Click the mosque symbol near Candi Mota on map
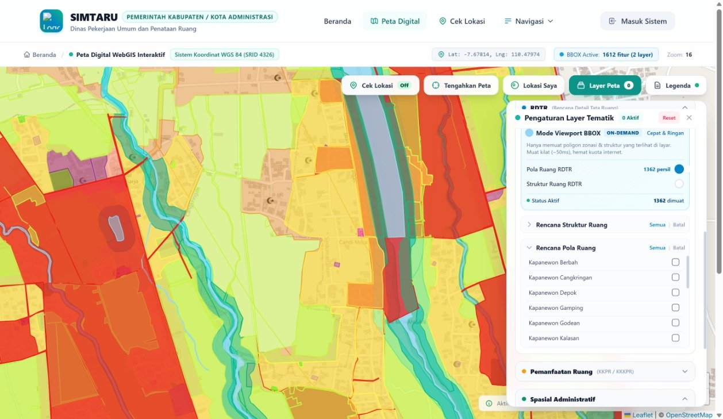723x419 pixels. (x=271, y=201)
